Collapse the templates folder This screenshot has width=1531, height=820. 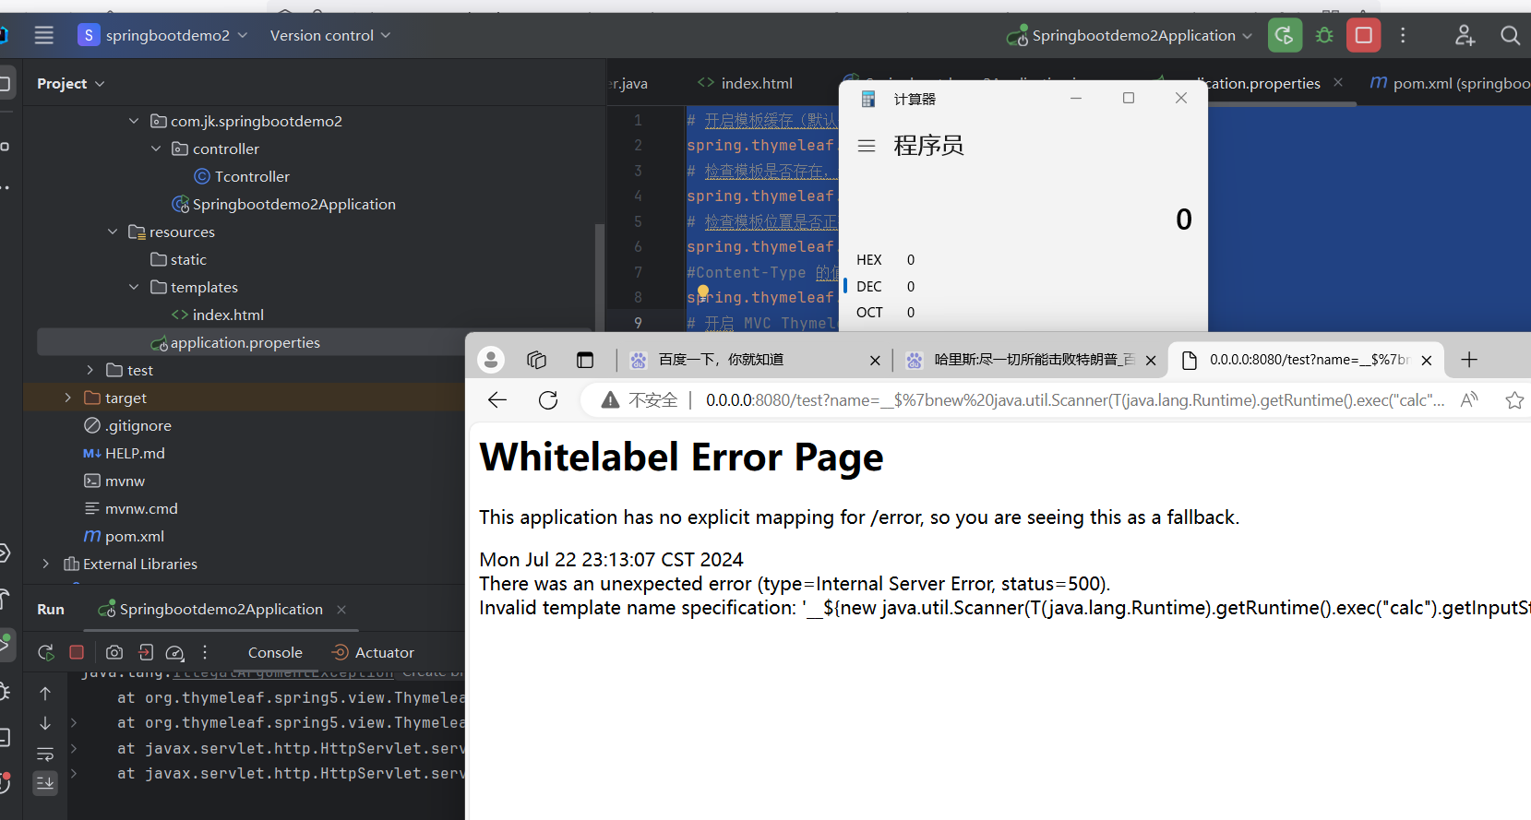(134, 287)
